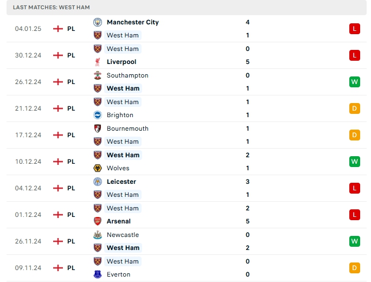Click the Manchester City club crest
The image size is (371, 282).
point(98,22)
